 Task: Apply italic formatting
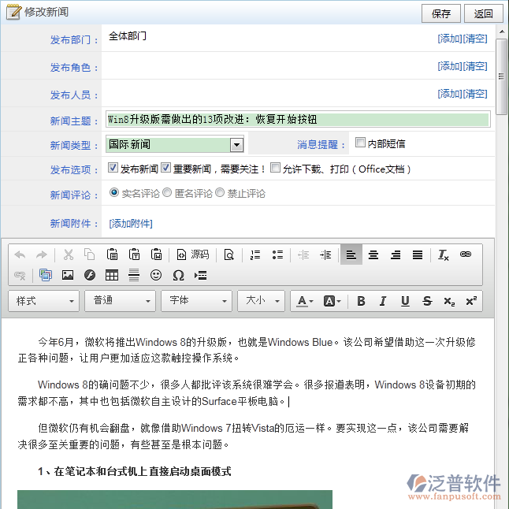pos(383,301)
